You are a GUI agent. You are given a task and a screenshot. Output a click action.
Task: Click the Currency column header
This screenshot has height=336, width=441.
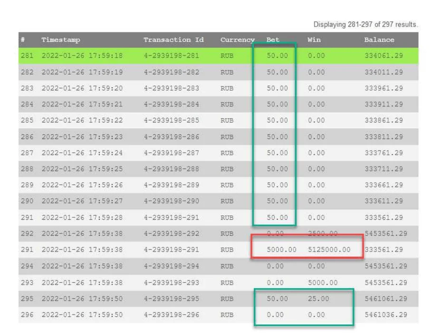[x=238, y=40]
